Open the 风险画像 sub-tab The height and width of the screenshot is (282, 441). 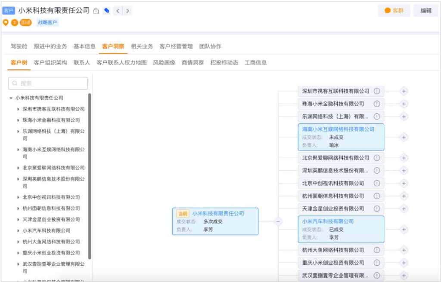tap(164, 63)
